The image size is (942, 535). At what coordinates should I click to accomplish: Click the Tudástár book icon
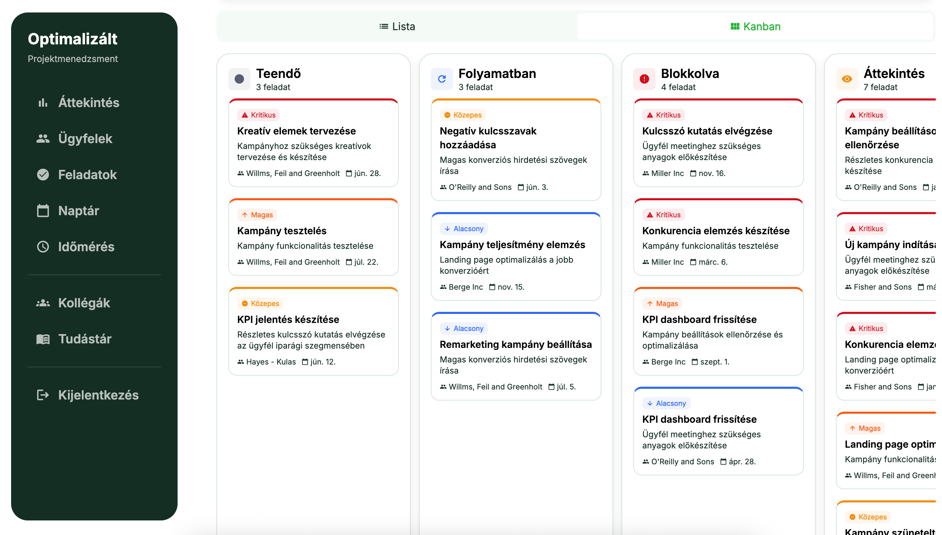point(43,339)
